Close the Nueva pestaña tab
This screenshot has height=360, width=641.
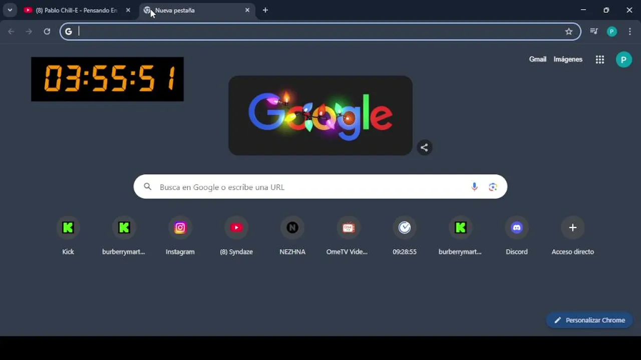[247, 10]
